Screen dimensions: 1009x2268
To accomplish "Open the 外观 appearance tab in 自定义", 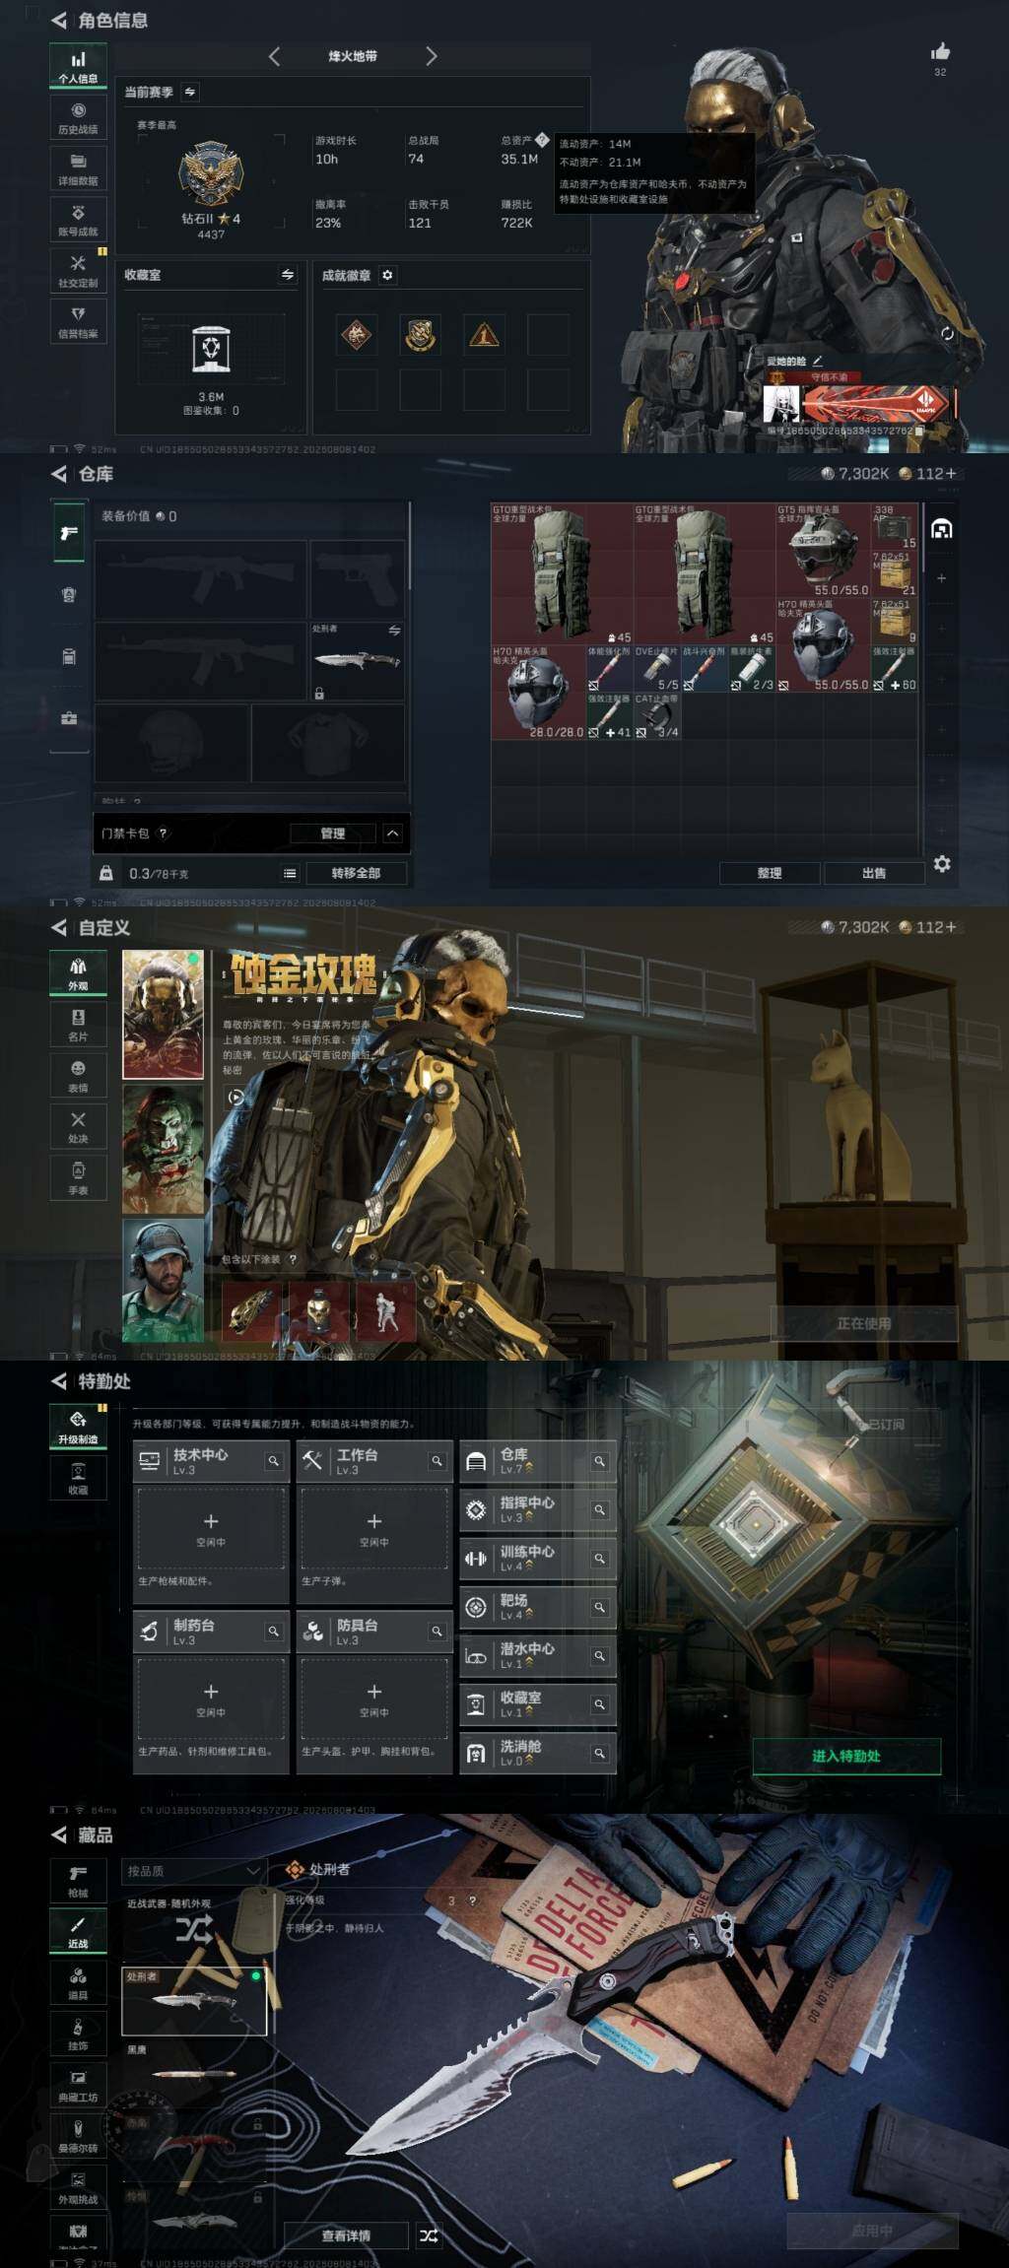I will click(x=77, y=972).
